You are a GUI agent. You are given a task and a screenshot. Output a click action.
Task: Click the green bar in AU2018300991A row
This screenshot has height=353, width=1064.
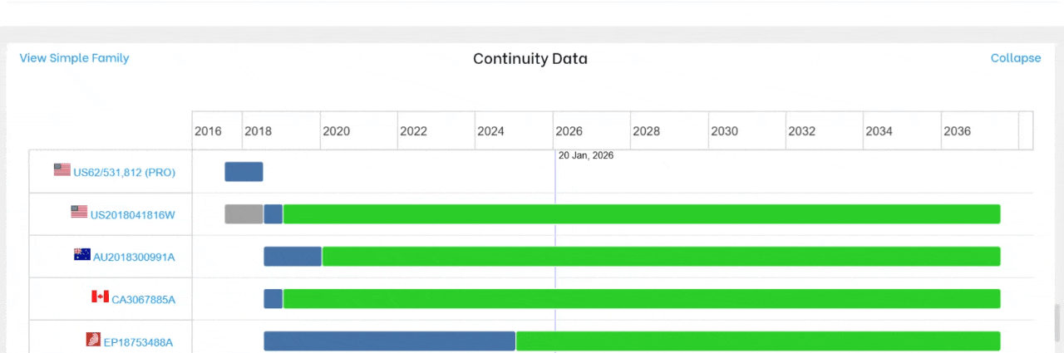click(661, 256)
